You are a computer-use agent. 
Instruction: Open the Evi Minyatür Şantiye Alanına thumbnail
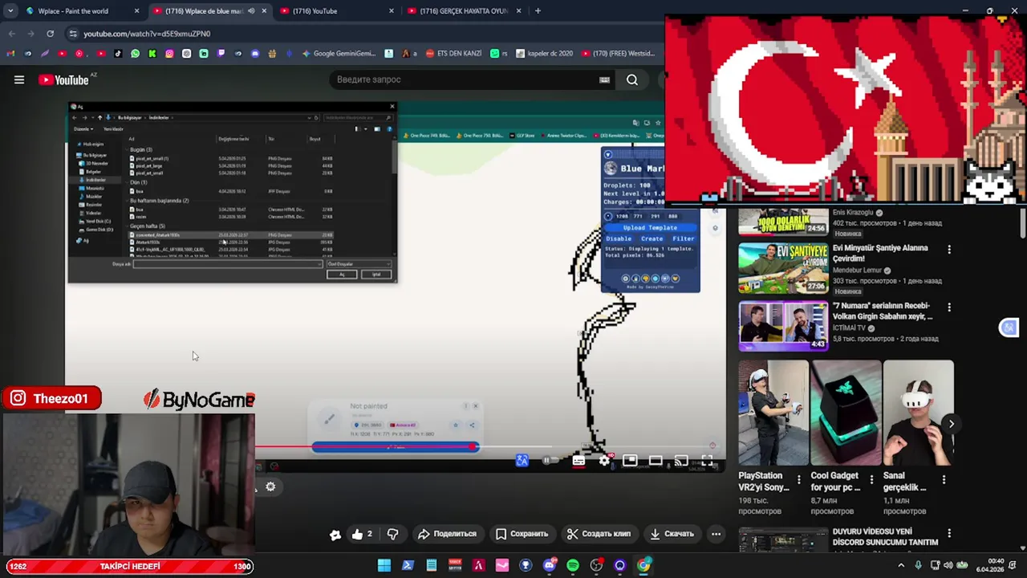[783, 268]
